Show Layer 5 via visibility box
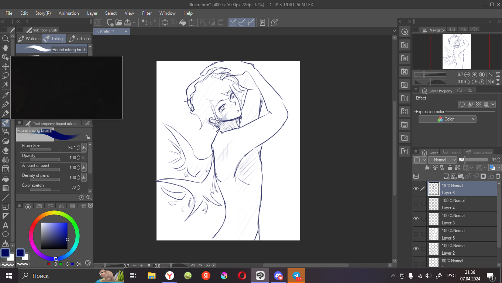Image resolution: width=502 pixels, height=283 pixels. pyautogui.click(x=416, y=234)
